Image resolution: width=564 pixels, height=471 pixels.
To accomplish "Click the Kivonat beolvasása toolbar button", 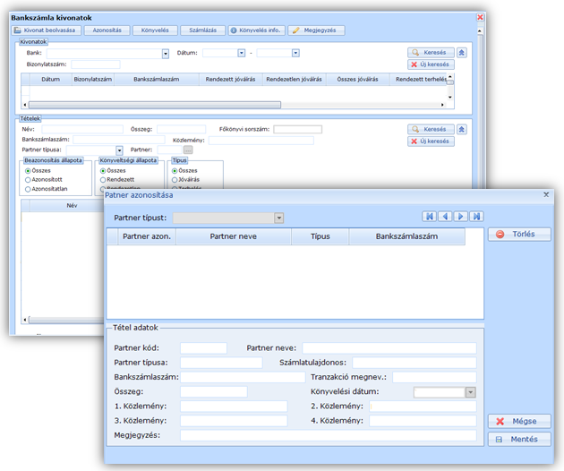I will pos(46,30).
